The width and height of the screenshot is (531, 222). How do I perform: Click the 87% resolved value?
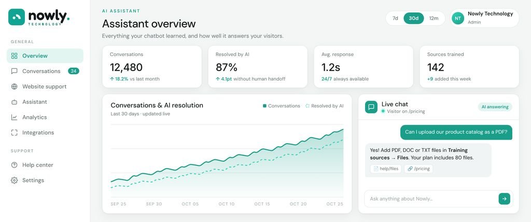click(227, 67)
